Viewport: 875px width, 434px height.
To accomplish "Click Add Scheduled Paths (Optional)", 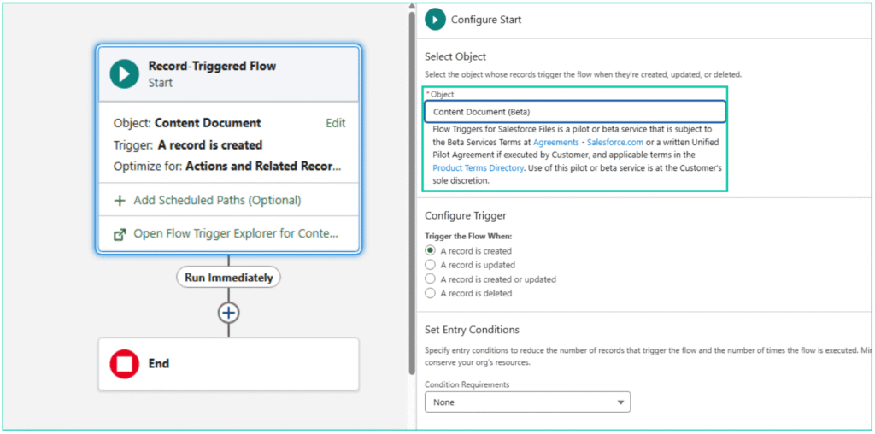I will [217, 201].
